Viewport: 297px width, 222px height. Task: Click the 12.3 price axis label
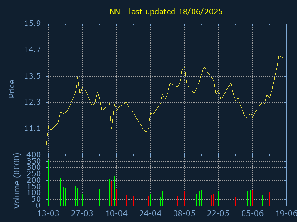click(32, 102)
